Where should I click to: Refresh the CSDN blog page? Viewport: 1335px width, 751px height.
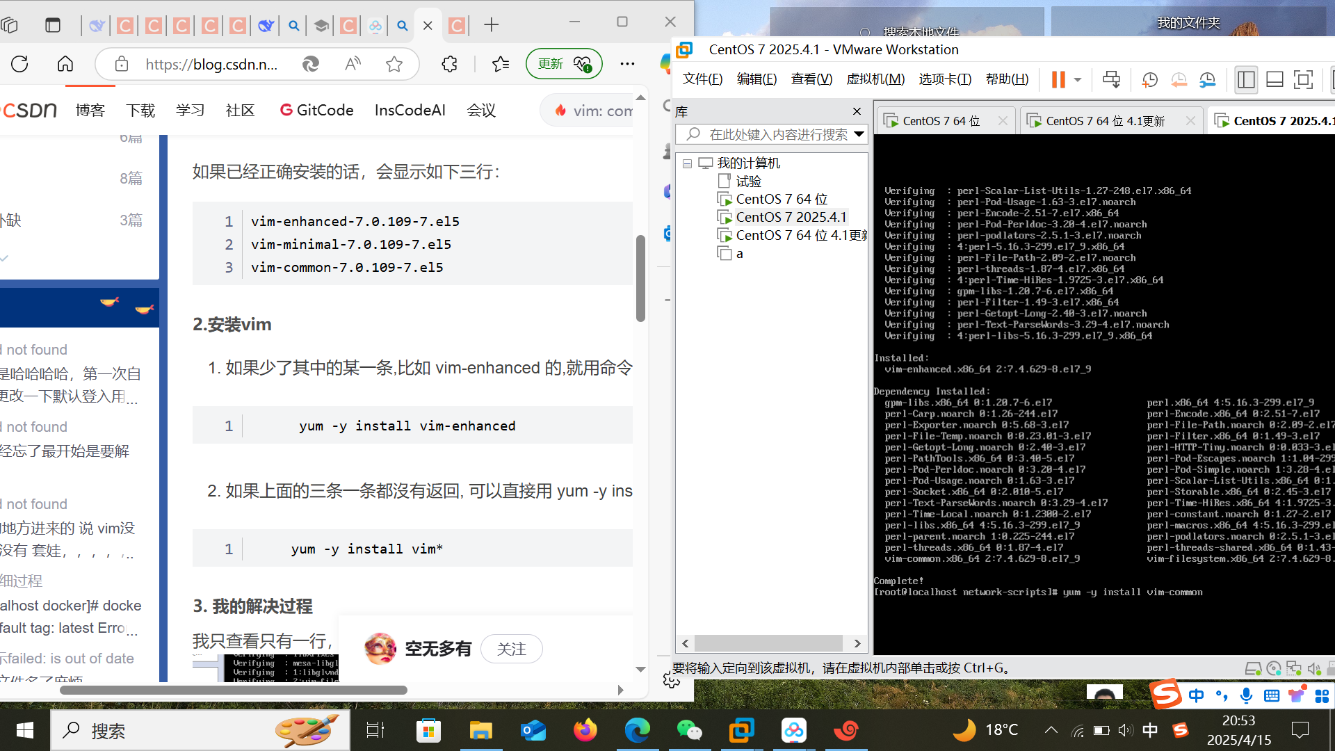coord(19,65)
